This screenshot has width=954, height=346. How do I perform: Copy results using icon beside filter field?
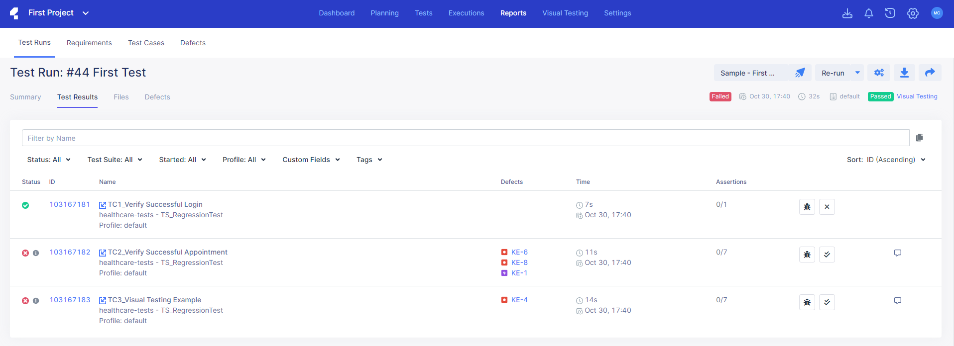[919, 138]
